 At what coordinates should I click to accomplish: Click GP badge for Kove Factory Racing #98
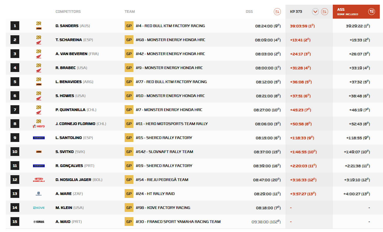129,208
